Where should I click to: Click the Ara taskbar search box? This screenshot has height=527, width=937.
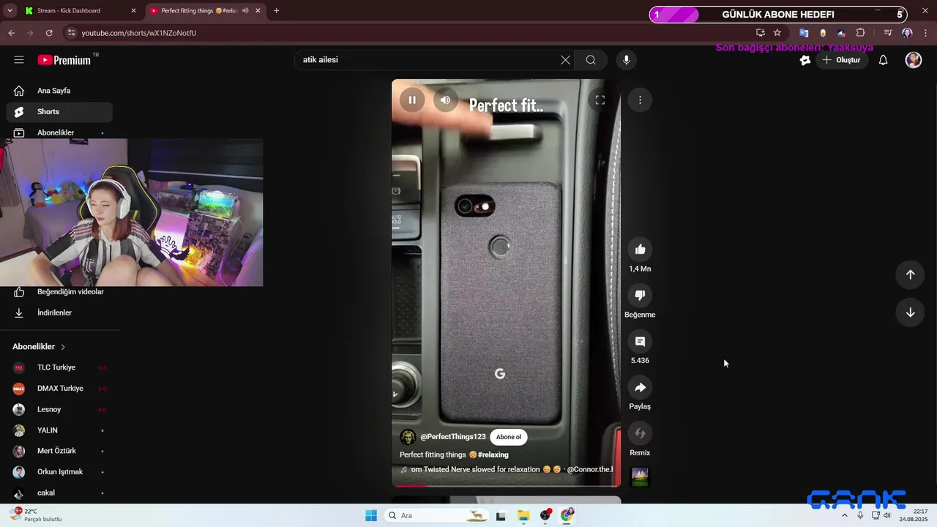(438, 516)
